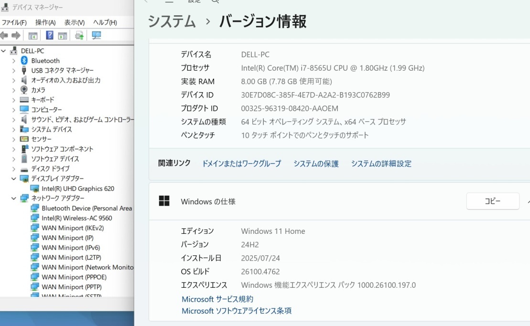Click the processor value Intel(R) Core(TM) i7-8565U

point(333,68)
